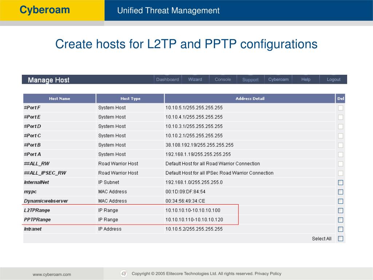Open the Dynamicwebserver host entry
Viewport: 373px width, 280px height.
click(x=46, y=201)
